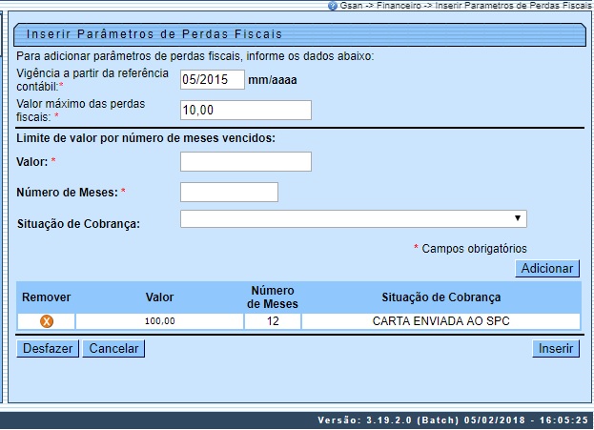Focus the Valor máximo das perdas fiscais field
The image size is (594, 430).
[x=246, y=110]
